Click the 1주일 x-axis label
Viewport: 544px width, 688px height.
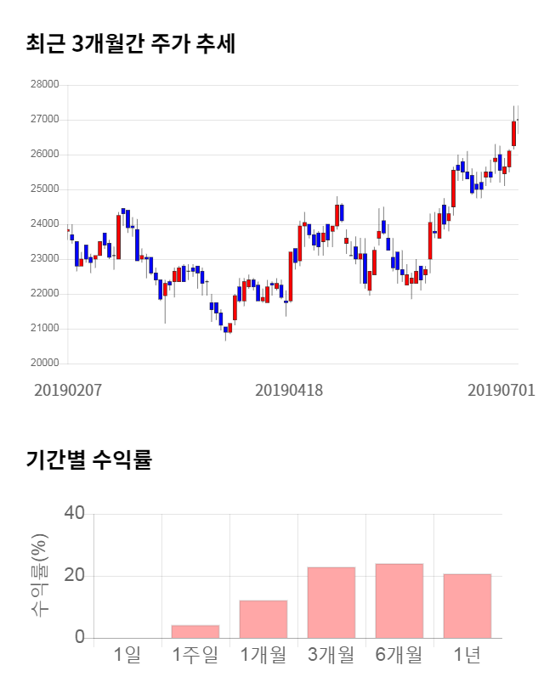click(195, 655)
